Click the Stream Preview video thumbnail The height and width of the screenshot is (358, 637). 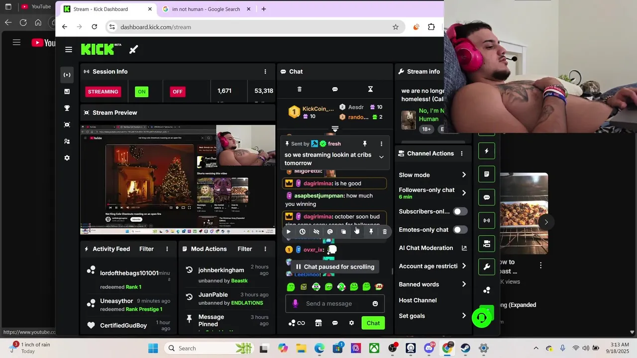point(178,179)
